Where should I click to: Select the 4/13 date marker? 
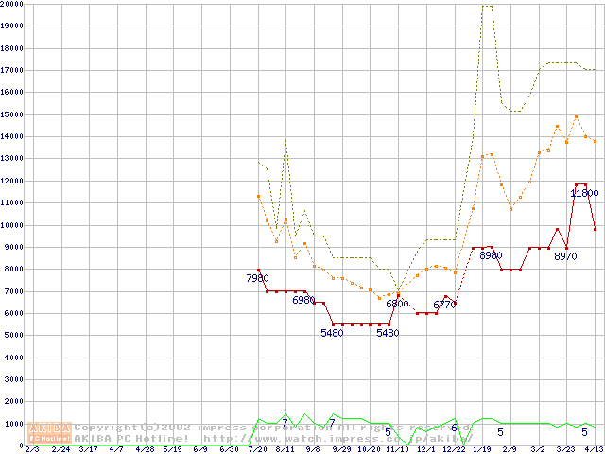[594, 448]
